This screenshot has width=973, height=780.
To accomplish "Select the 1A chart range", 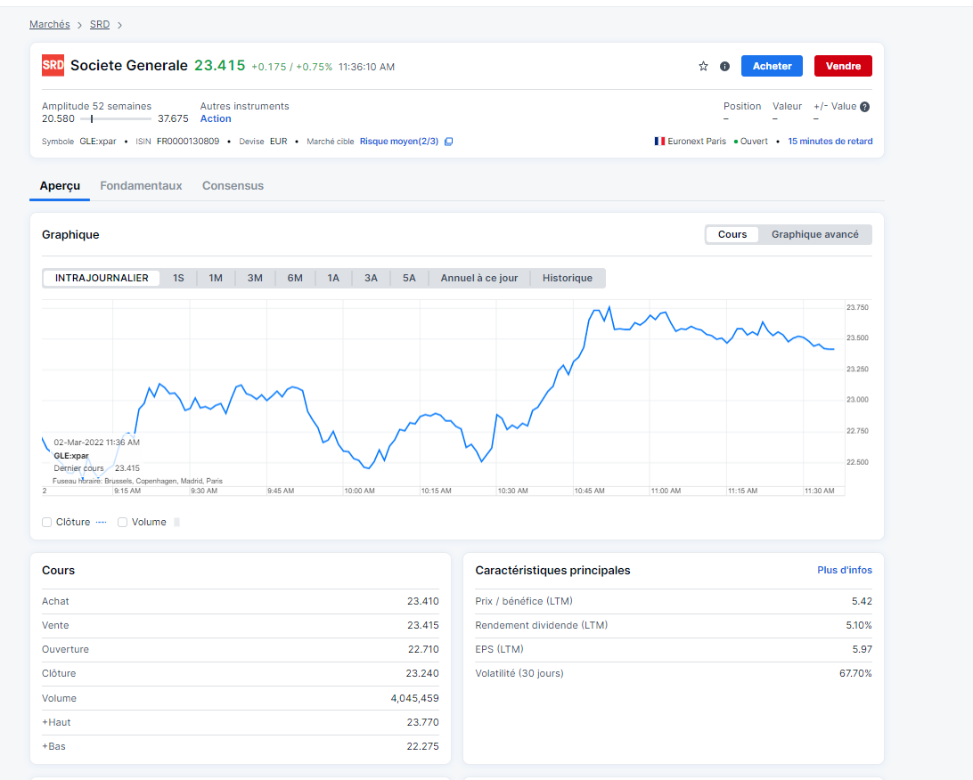I will point(333,278).
